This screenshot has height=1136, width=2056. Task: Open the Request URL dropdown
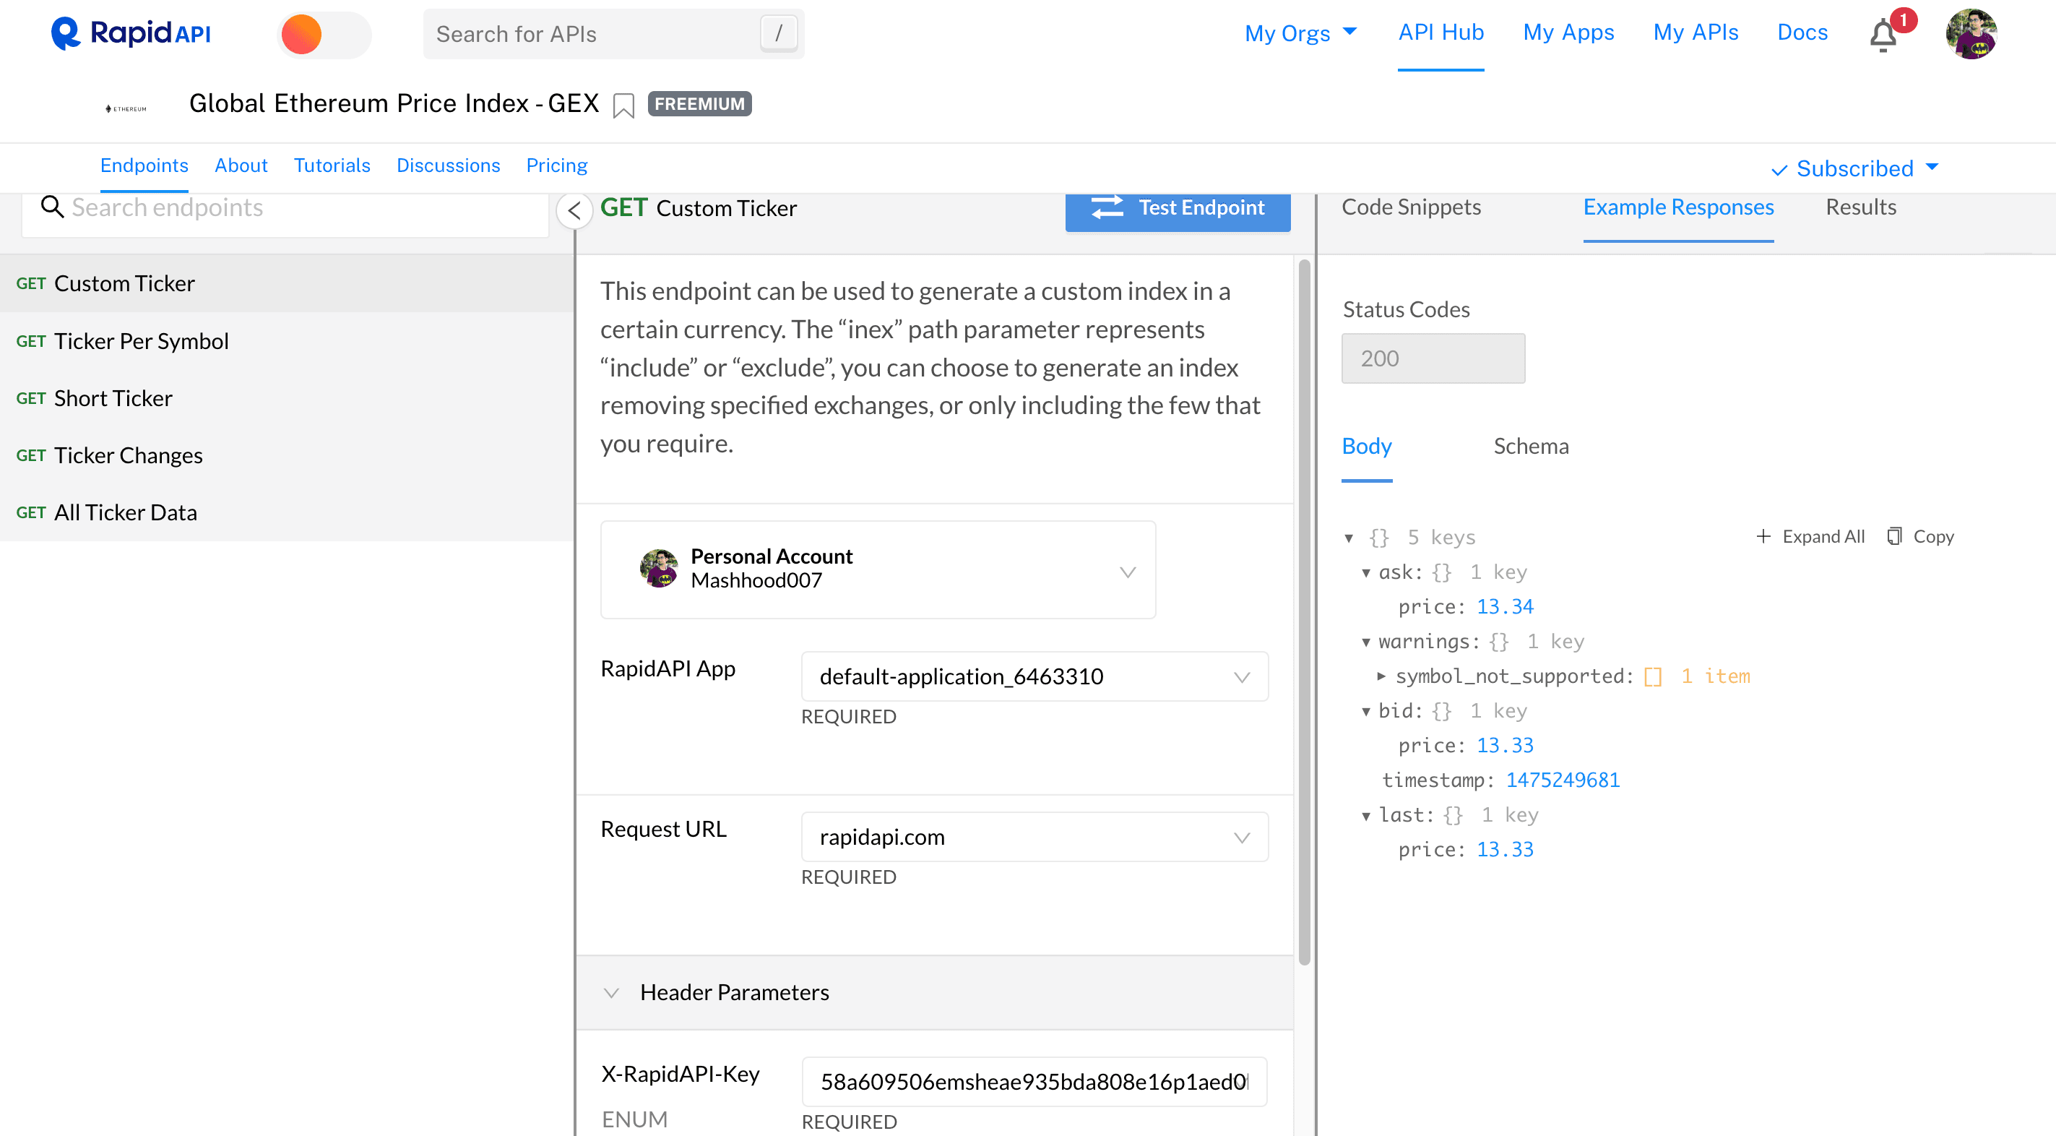point(1035,837)
